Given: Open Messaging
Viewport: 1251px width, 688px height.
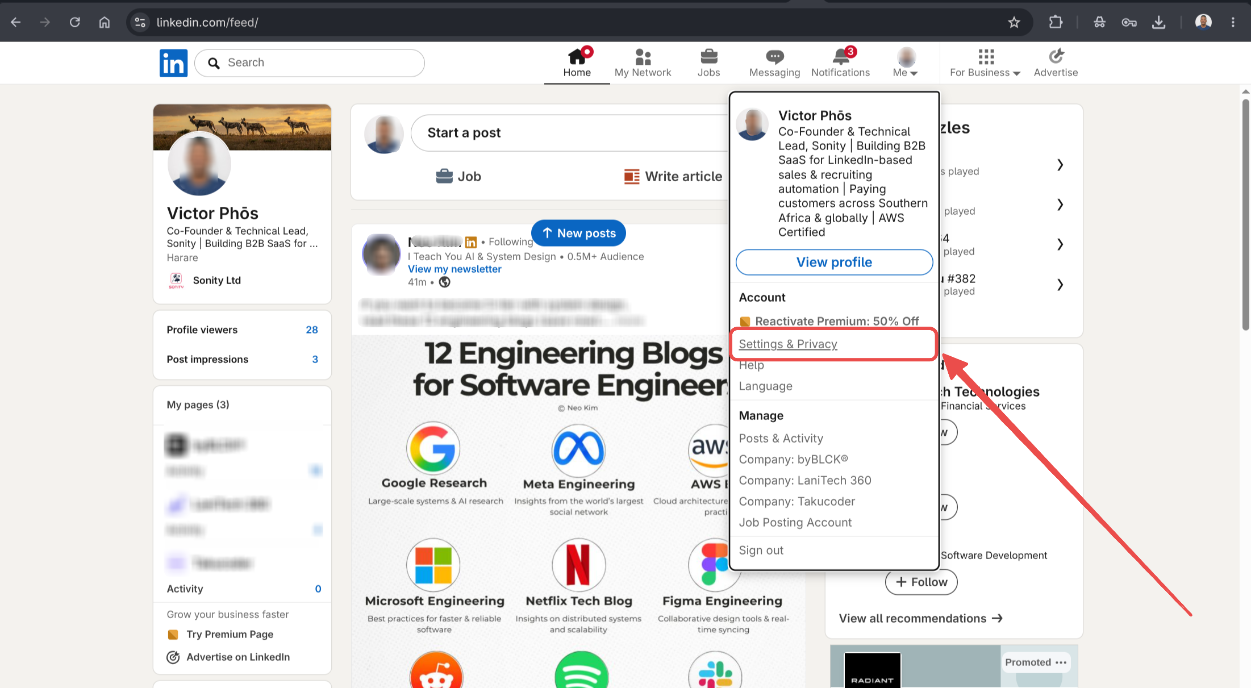Looking at the screenshot, I should click(x=774, y=63).
